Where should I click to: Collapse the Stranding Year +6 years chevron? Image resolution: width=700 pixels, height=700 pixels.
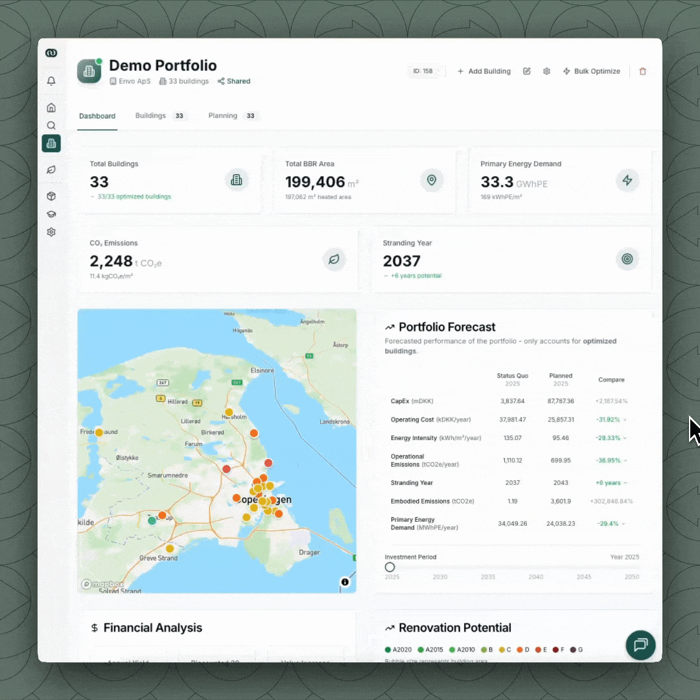click(x=625, y=483)
